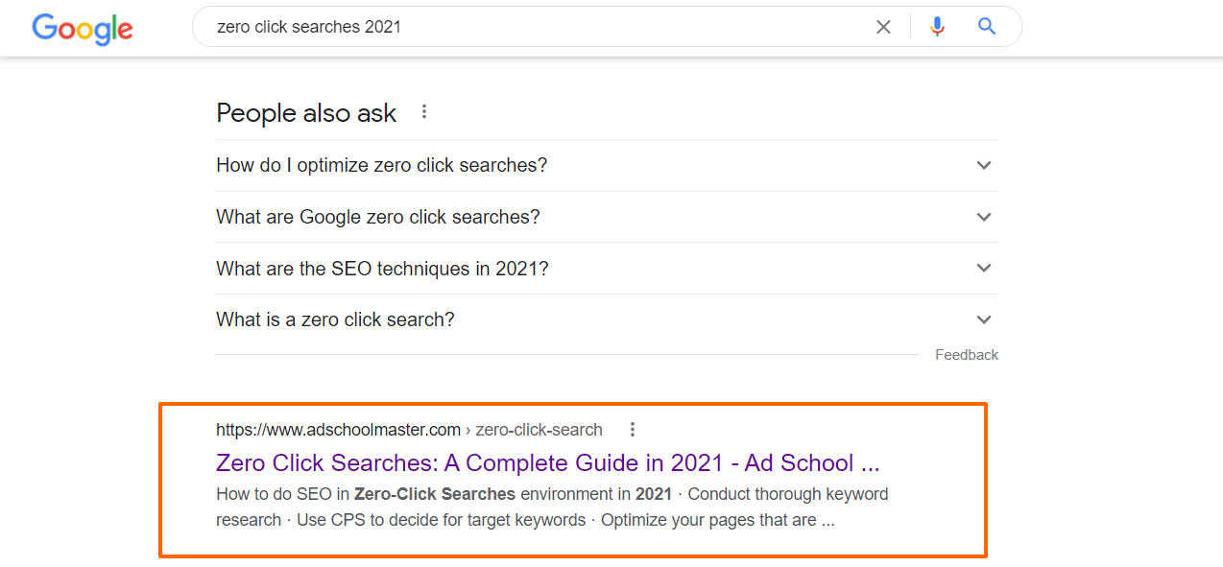Click chevron for 'How do I optimize zero click searches?'
Viewport: 1223px width, 567px height.
(983, 165)
